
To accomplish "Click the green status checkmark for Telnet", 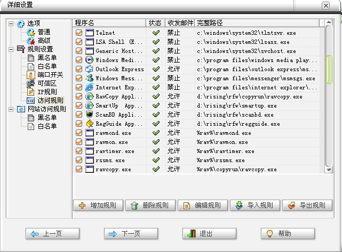I will (x=156, y=33).
